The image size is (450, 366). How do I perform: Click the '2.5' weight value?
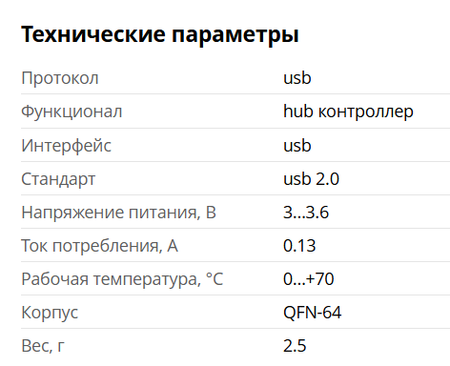point(295,346)
